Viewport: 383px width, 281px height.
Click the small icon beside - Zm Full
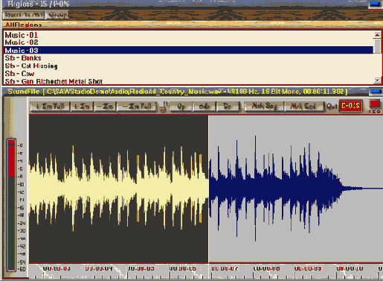pos(164,107)
